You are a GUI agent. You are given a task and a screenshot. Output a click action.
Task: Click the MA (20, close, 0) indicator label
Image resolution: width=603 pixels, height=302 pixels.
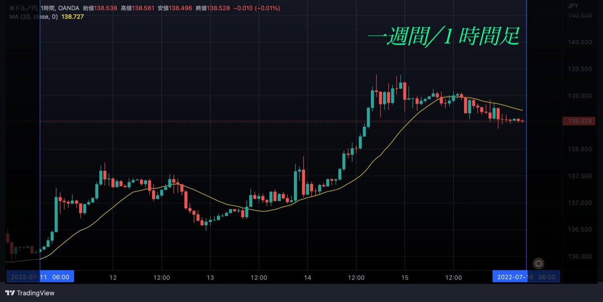34,17
